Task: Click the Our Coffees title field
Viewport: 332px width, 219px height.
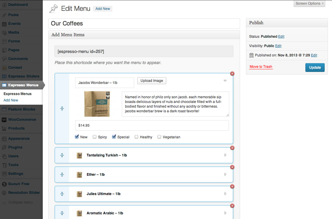Action: coord(144,23)
